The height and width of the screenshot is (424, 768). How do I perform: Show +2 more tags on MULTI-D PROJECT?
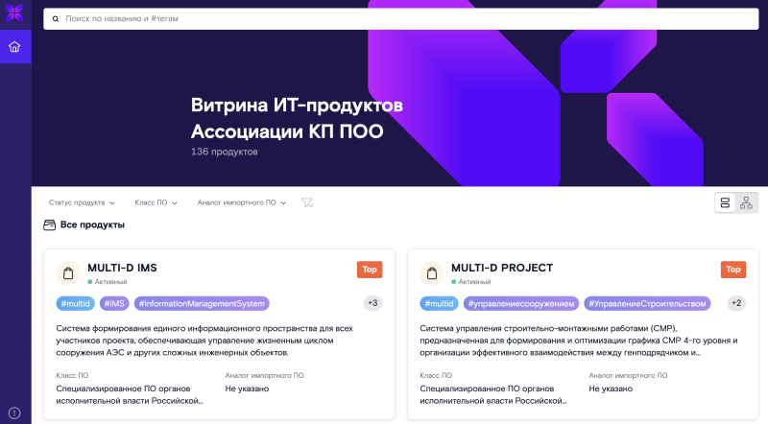point(736,303)
